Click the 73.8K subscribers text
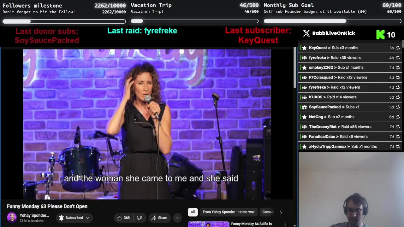The height and width of the screenshot is (227, 404). coord(32,221)
